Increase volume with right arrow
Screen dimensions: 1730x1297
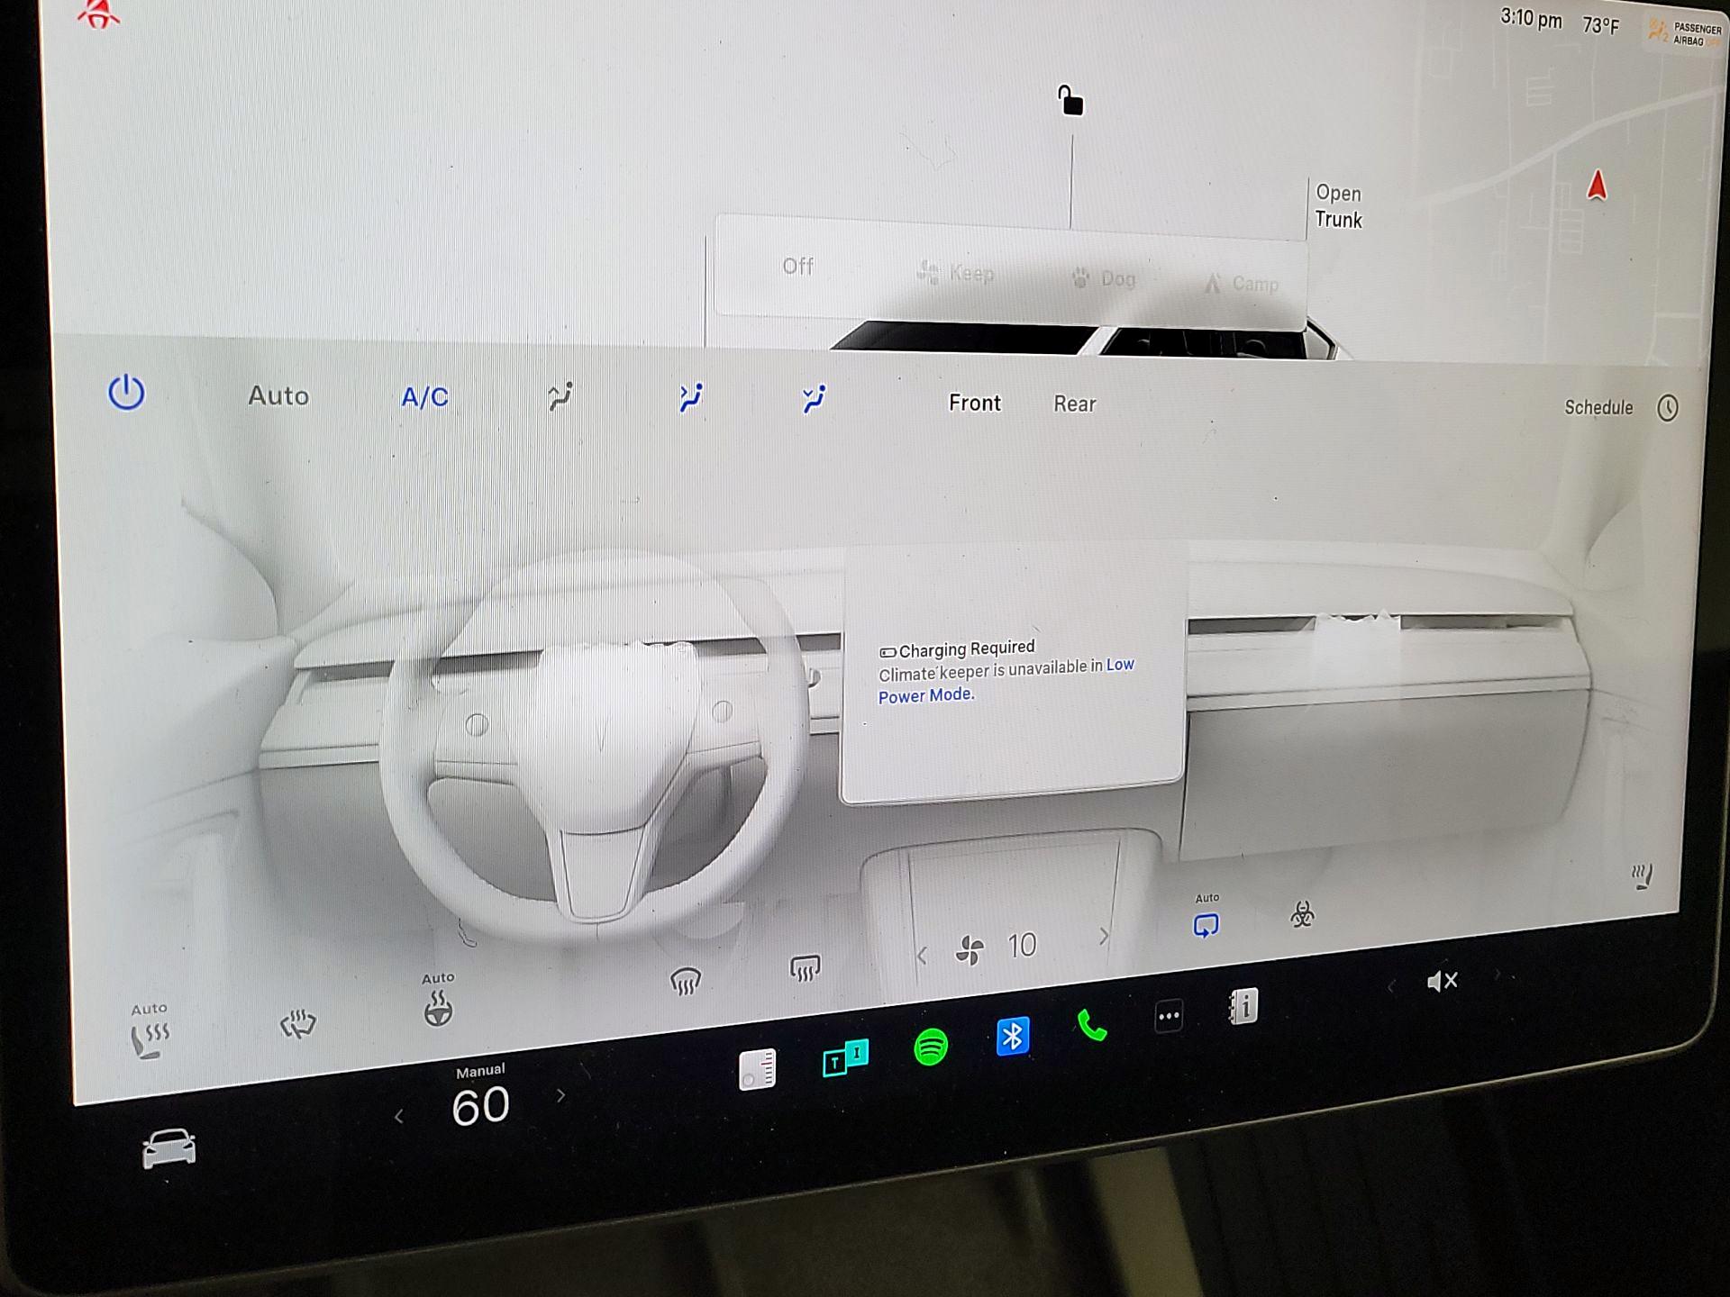coord(1498,974)
